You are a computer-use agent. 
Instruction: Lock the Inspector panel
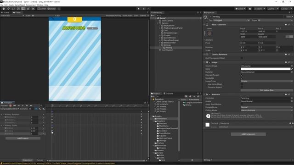coord(289,12)
